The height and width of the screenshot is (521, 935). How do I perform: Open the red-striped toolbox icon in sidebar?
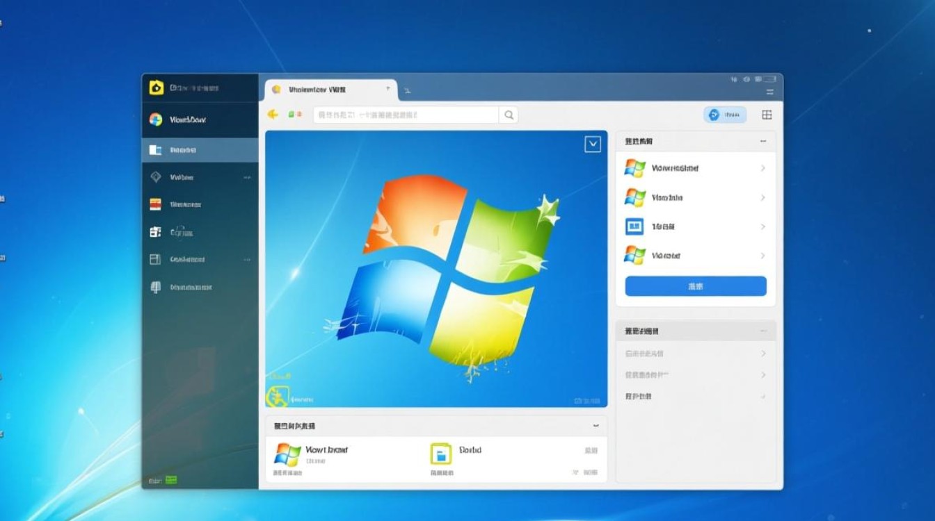(x=156, y=204)
